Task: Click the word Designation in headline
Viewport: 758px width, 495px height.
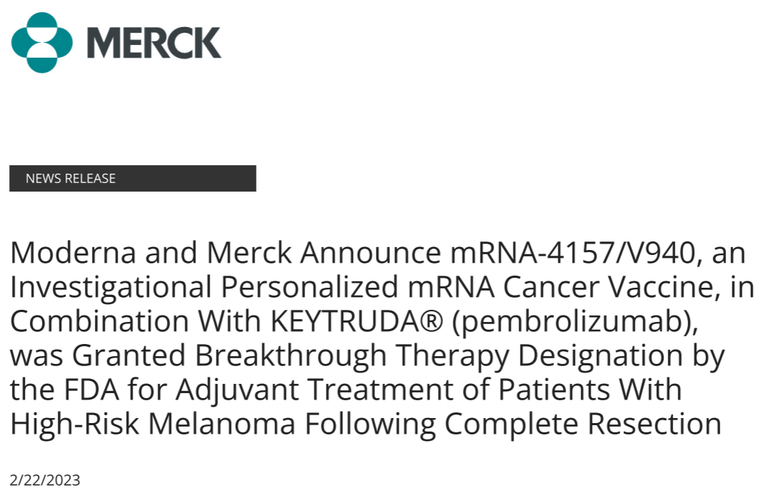Action: [607, 355]
